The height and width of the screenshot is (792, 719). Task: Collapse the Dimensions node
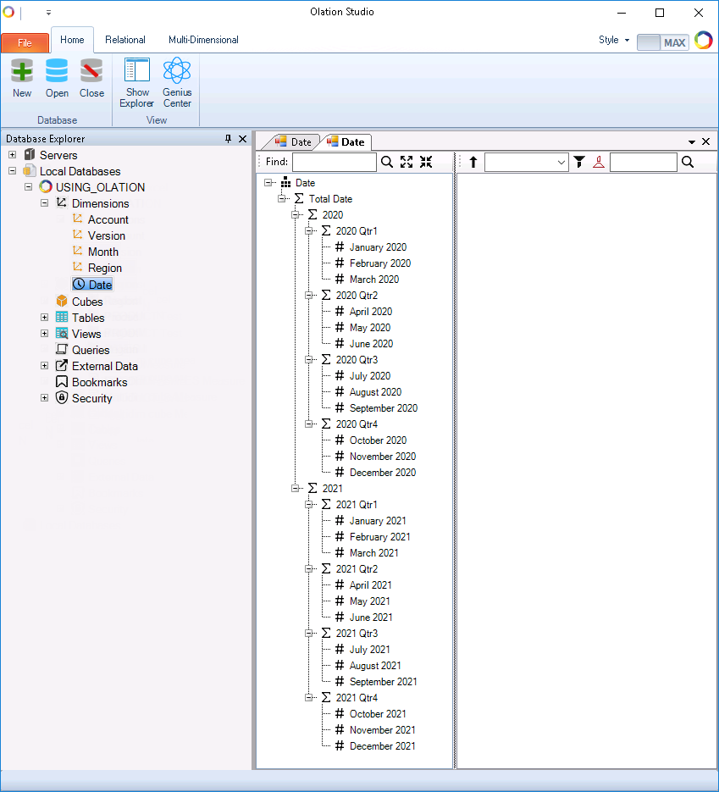tap(44, 203)
